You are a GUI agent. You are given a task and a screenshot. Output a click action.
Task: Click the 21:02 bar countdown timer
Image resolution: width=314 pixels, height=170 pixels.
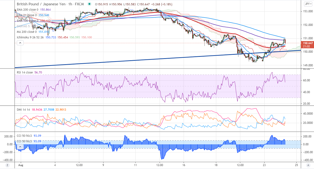pos(306,46)
